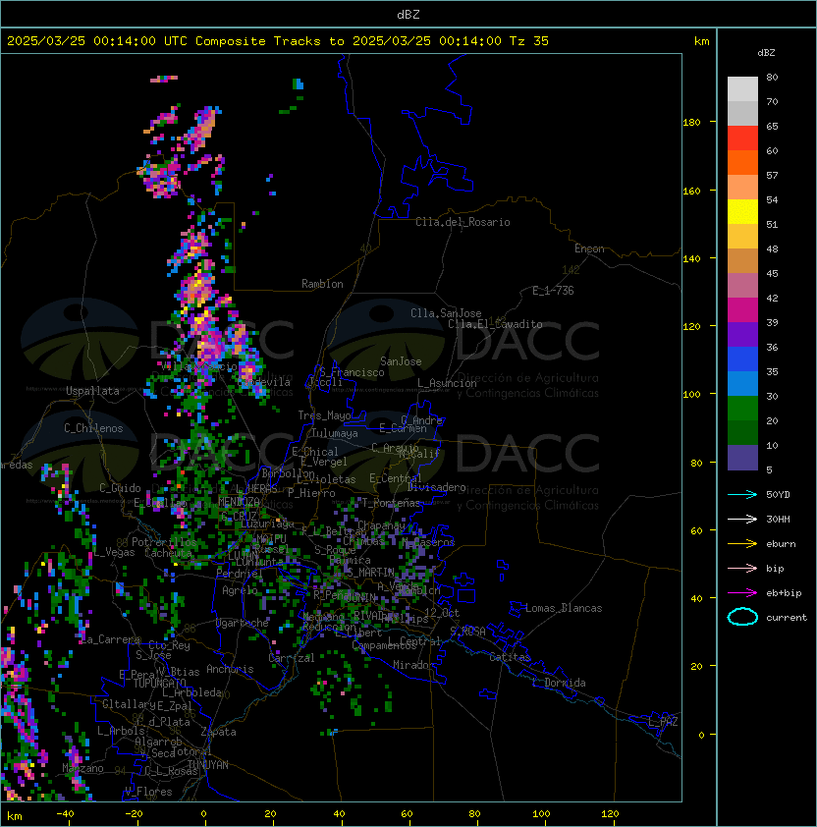Click the cyan 50YD arrow in legend
The height and width of the screenshot is (827, 817).
(742, 494)
